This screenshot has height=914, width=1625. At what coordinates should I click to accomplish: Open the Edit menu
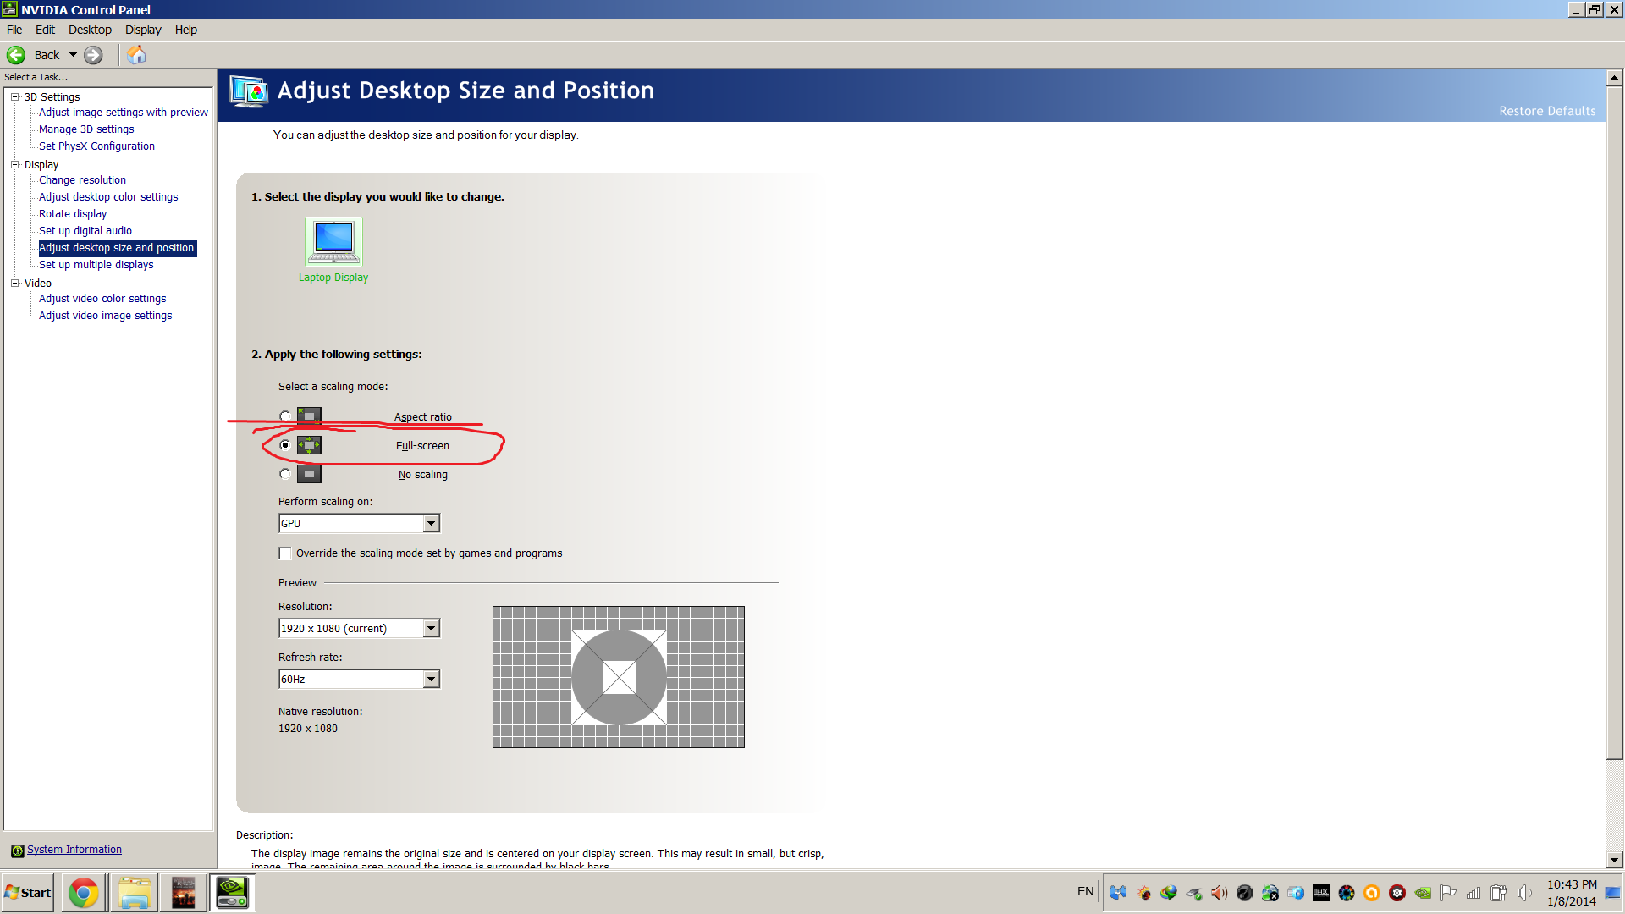click(x=45, y=30)
